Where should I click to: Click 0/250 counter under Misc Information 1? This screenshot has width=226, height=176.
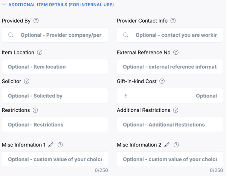point(101,170)
